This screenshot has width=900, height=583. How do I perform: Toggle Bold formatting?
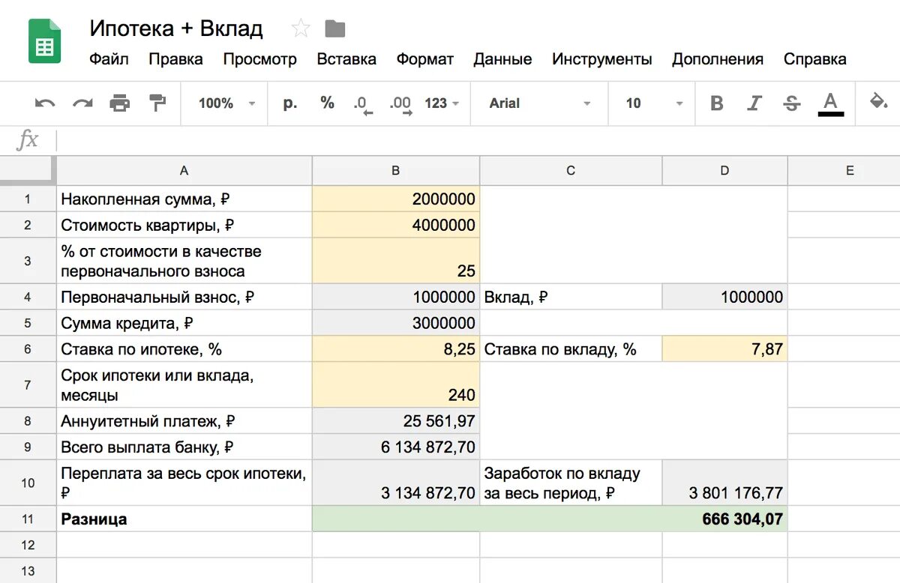[x=717, y=103]
